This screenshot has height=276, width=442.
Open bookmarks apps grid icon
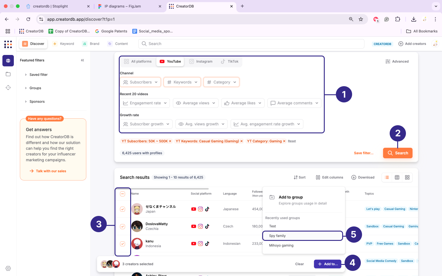[8, 31]
